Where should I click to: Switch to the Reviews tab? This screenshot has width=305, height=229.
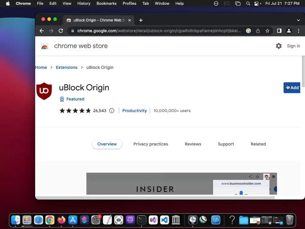(193, 144)
